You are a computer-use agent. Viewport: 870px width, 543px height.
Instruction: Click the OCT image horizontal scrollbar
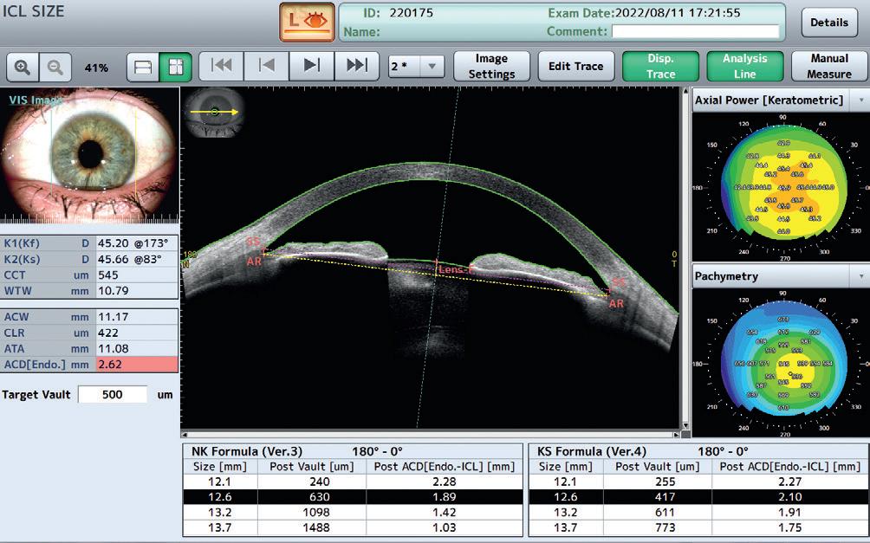(x=431, y=435)
